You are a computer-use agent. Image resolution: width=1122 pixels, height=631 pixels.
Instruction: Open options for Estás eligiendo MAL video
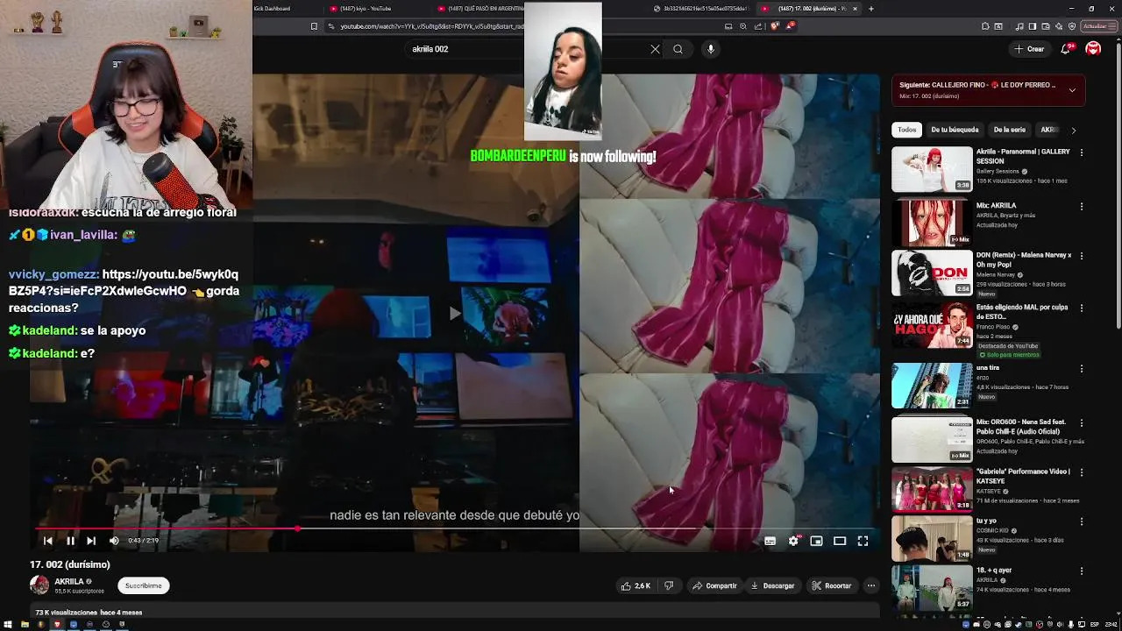point(1082,308)
